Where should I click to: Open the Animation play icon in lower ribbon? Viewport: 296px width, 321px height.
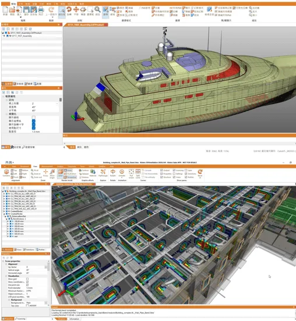(122, 171)
